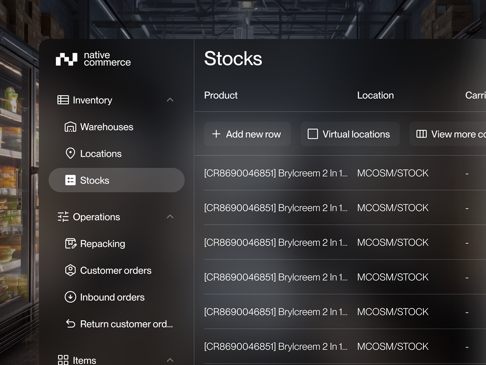Click the Warehouses sidebar icon
This screenshot has height=365, width=486.
click(70, 127)
